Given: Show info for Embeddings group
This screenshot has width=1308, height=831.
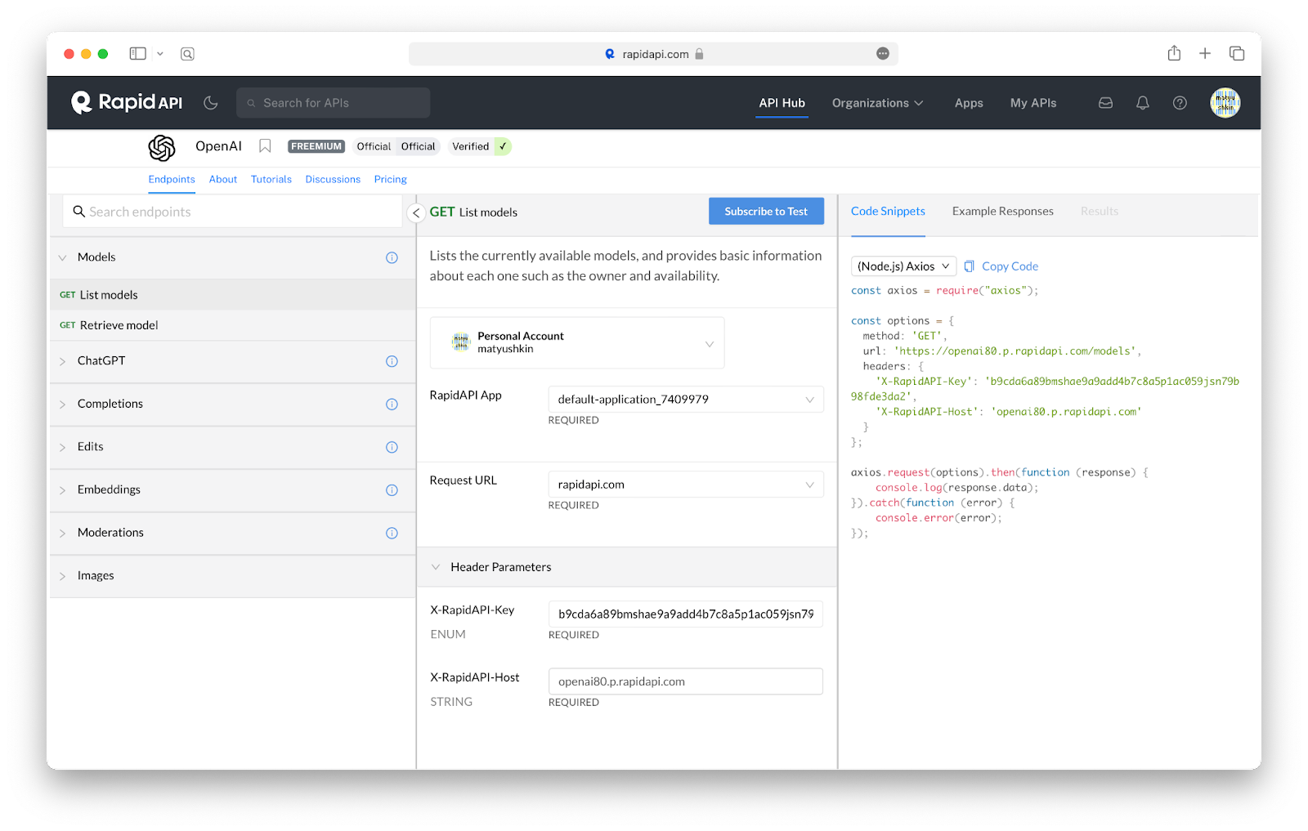Looking at the screenshot, I should 392,490.
